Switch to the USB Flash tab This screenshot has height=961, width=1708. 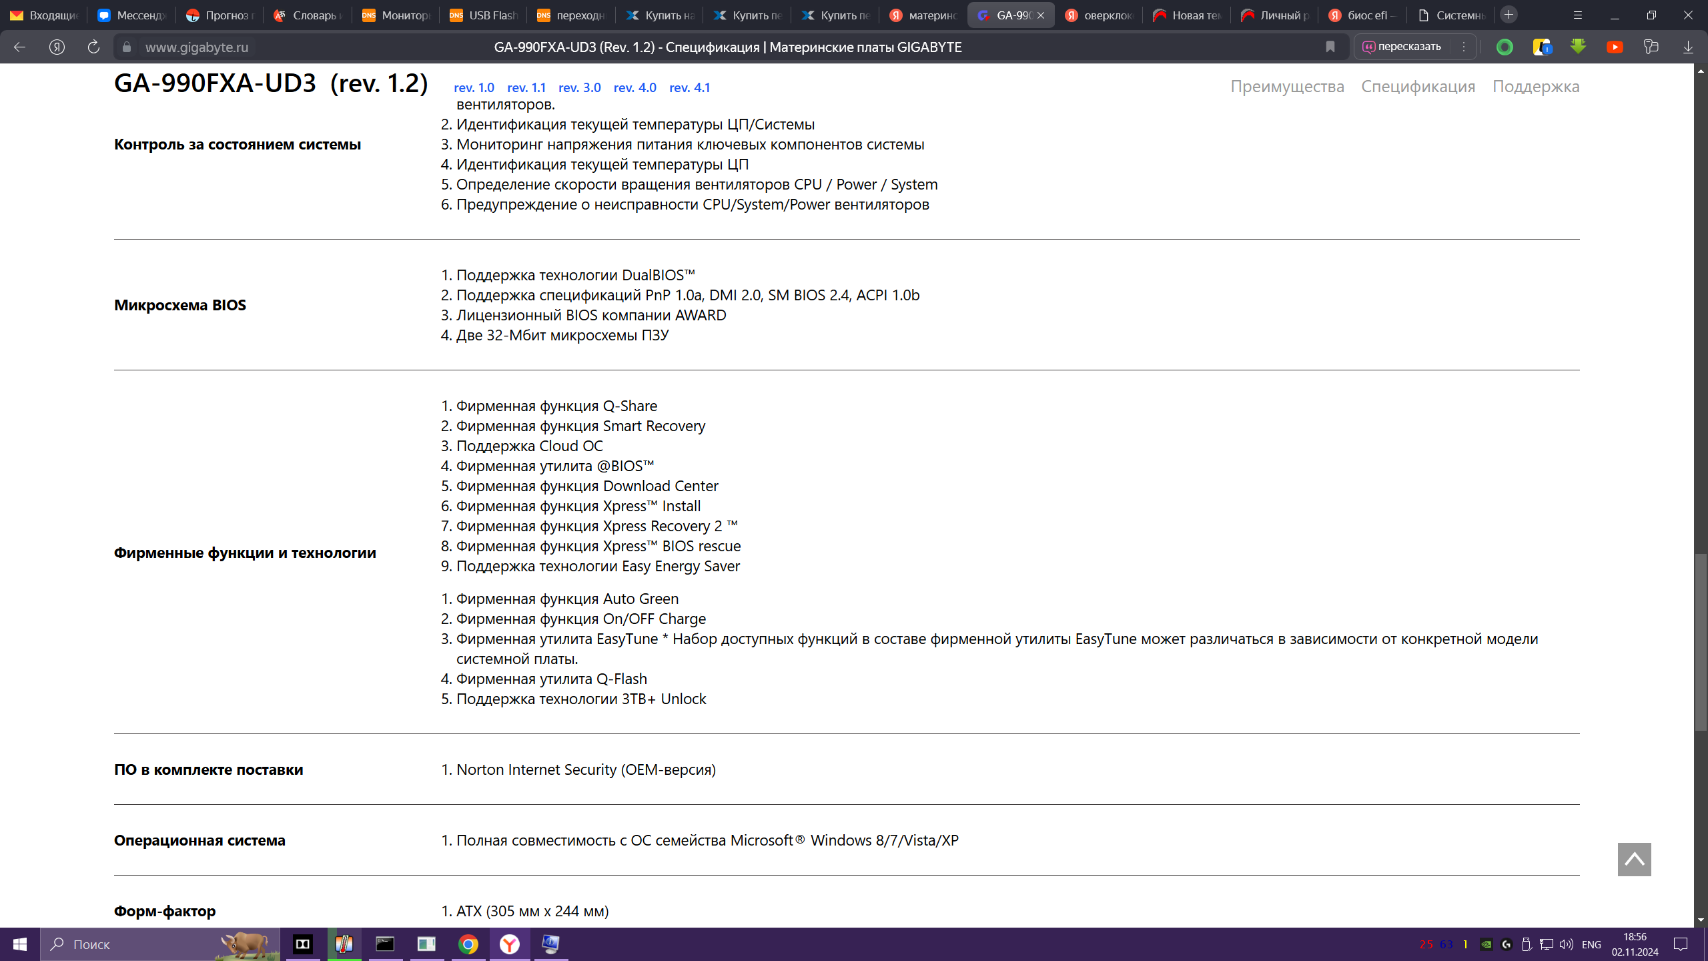pos(484,15)
